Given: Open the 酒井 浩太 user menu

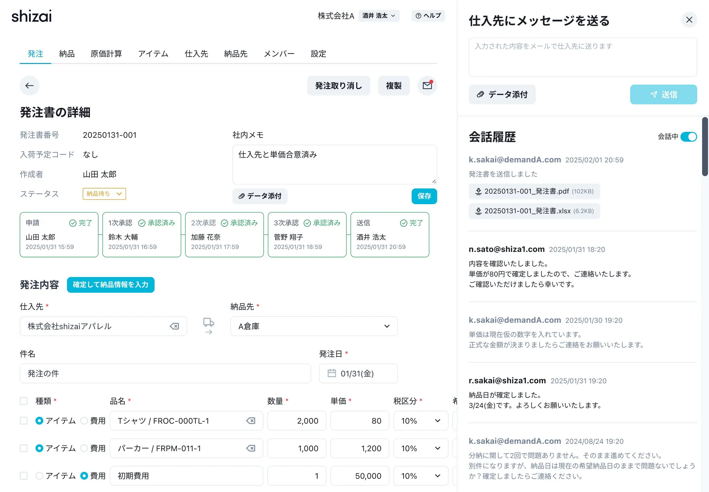Looking at the screenshot, I should tap(379, 16).
